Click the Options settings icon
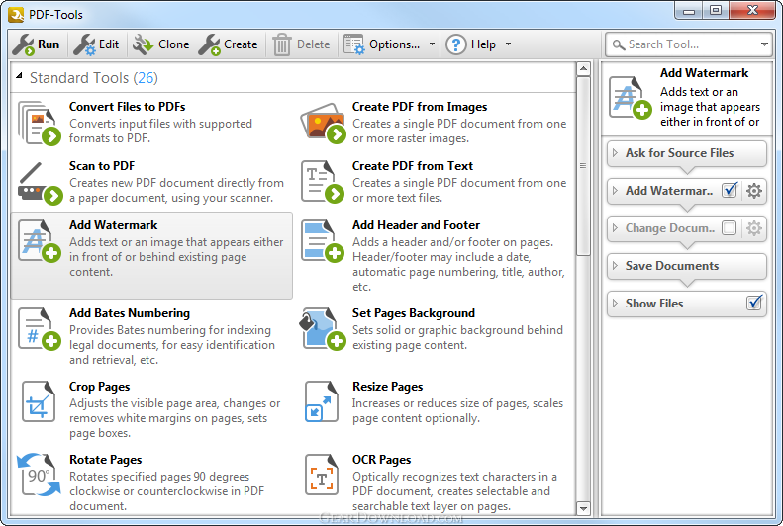Viewport: 783px width, 526px height. 354,44
